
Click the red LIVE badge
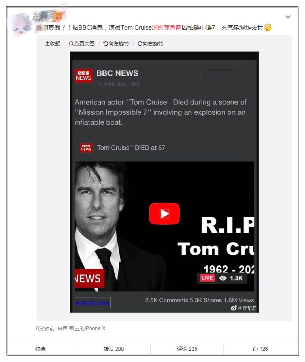tap(207, 278)
